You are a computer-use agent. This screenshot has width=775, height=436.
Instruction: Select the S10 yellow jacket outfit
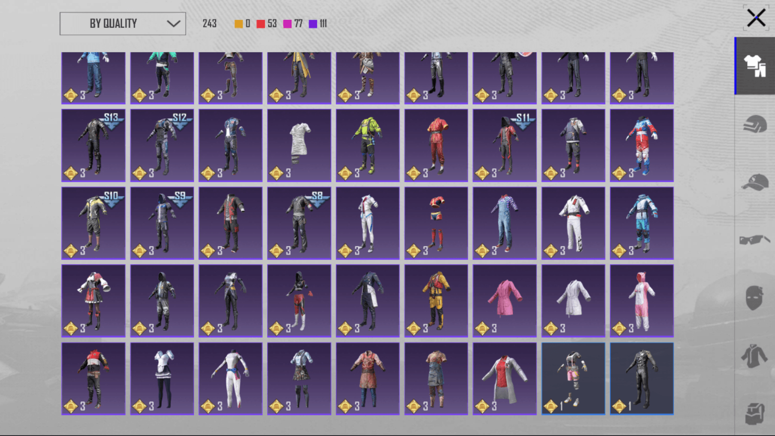click(93, 223)
